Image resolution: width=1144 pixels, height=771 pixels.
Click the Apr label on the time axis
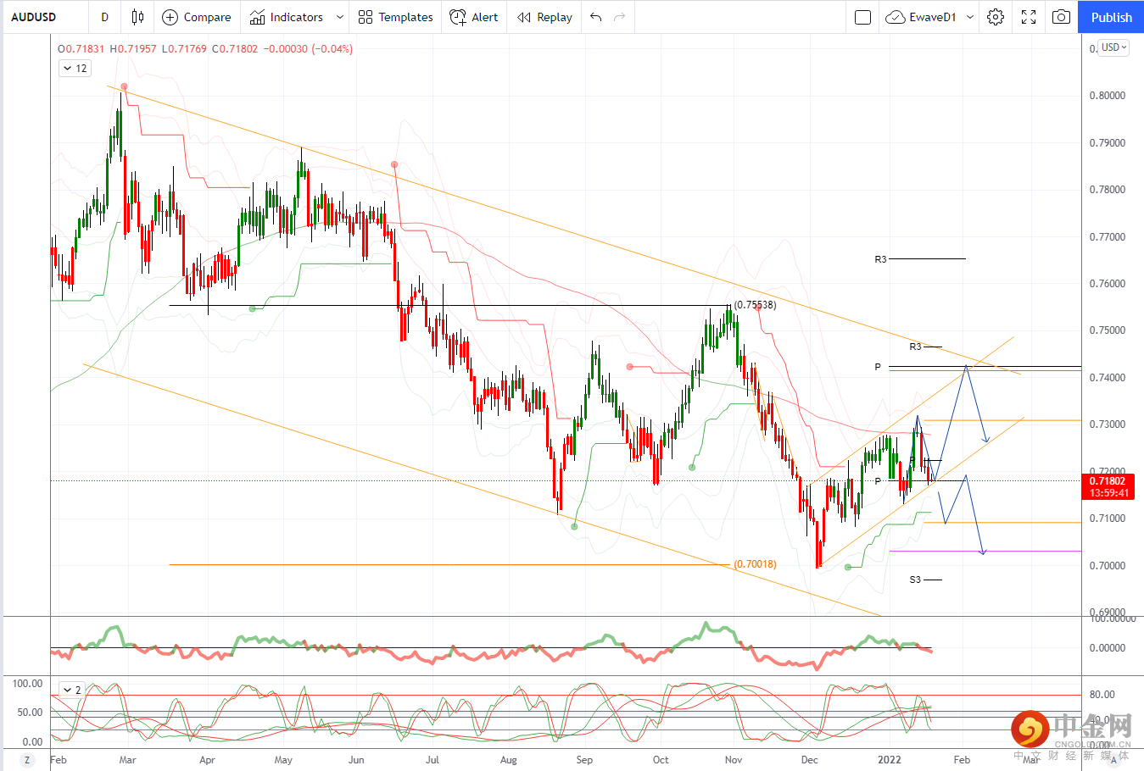pyautogui.click(x=207, y=760)
